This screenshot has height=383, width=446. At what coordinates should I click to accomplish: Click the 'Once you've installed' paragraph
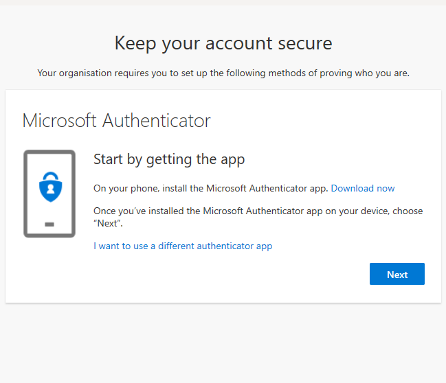click(258, 217)
